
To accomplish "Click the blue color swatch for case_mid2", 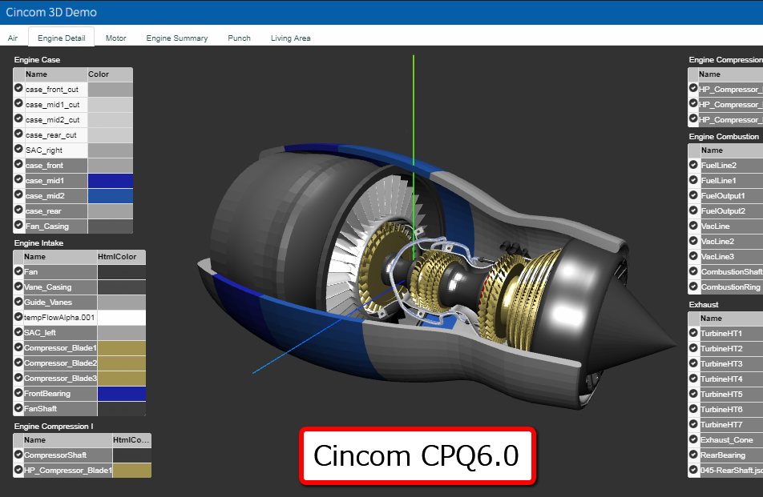I will tap(110, 195).
